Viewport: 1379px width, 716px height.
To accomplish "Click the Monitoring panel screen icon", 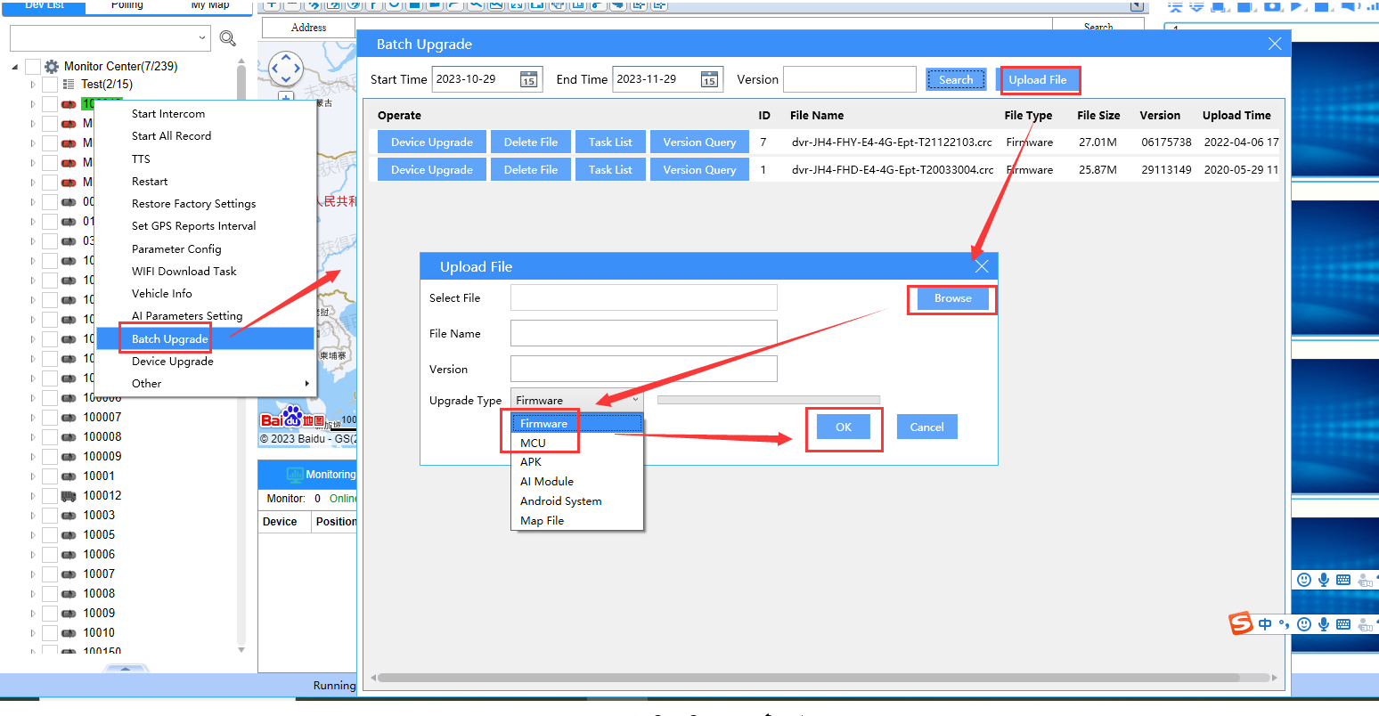I will [295, 475].
